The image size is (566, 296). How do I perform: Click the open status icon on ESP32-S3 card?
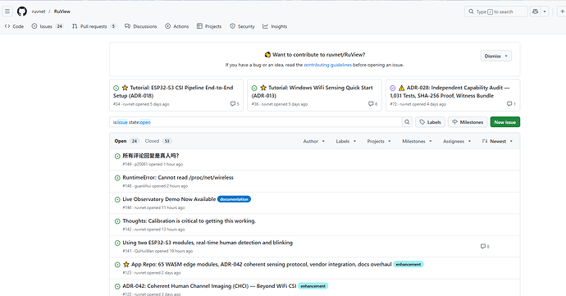point(116,88)
